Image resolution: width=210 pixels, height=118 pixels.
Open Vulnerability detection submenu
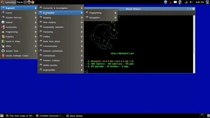click(61, 27)
